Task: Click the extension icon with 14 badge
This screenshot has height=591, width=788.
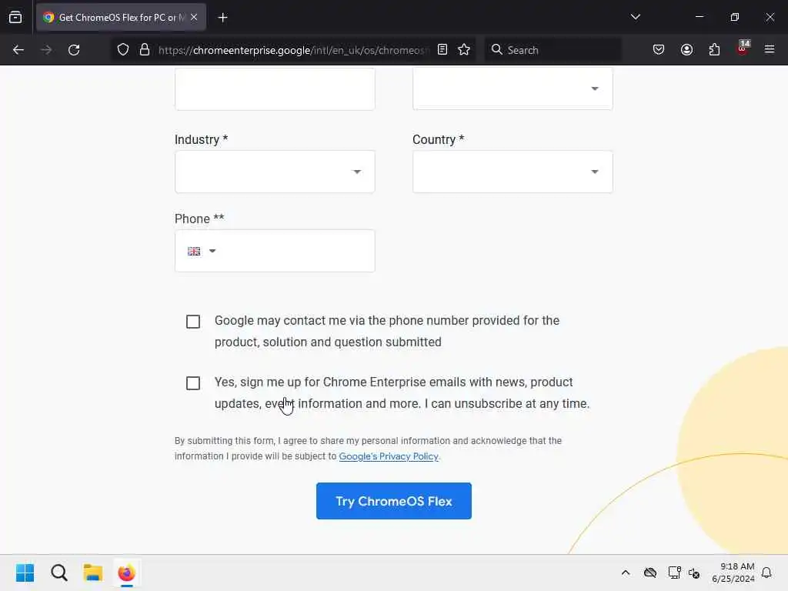Action: (743, 48)
